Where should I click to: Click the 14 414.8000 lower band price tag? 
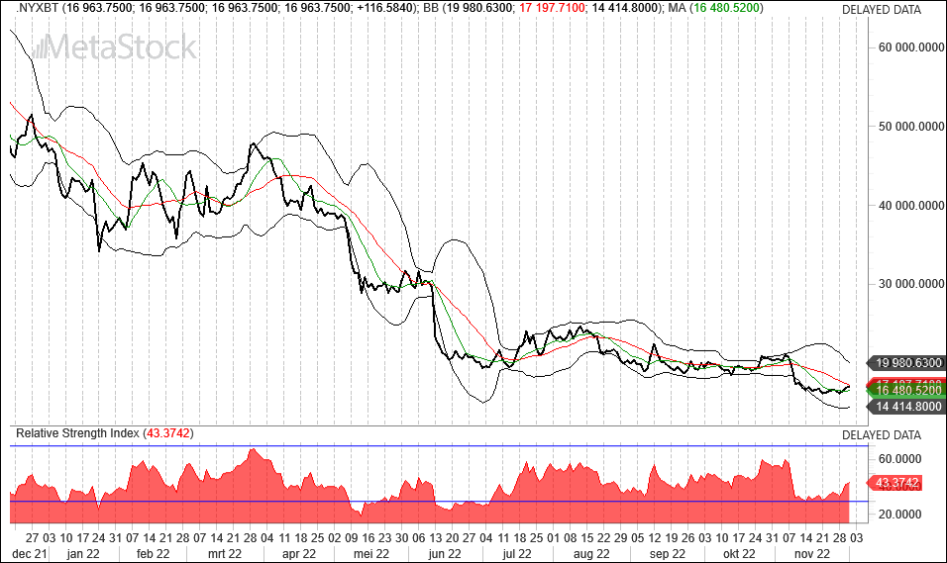coord(906,405)
